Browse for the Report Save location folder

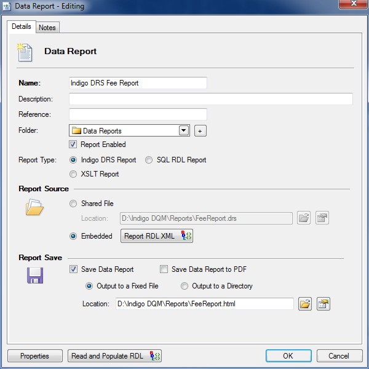[x=305, y=304]
